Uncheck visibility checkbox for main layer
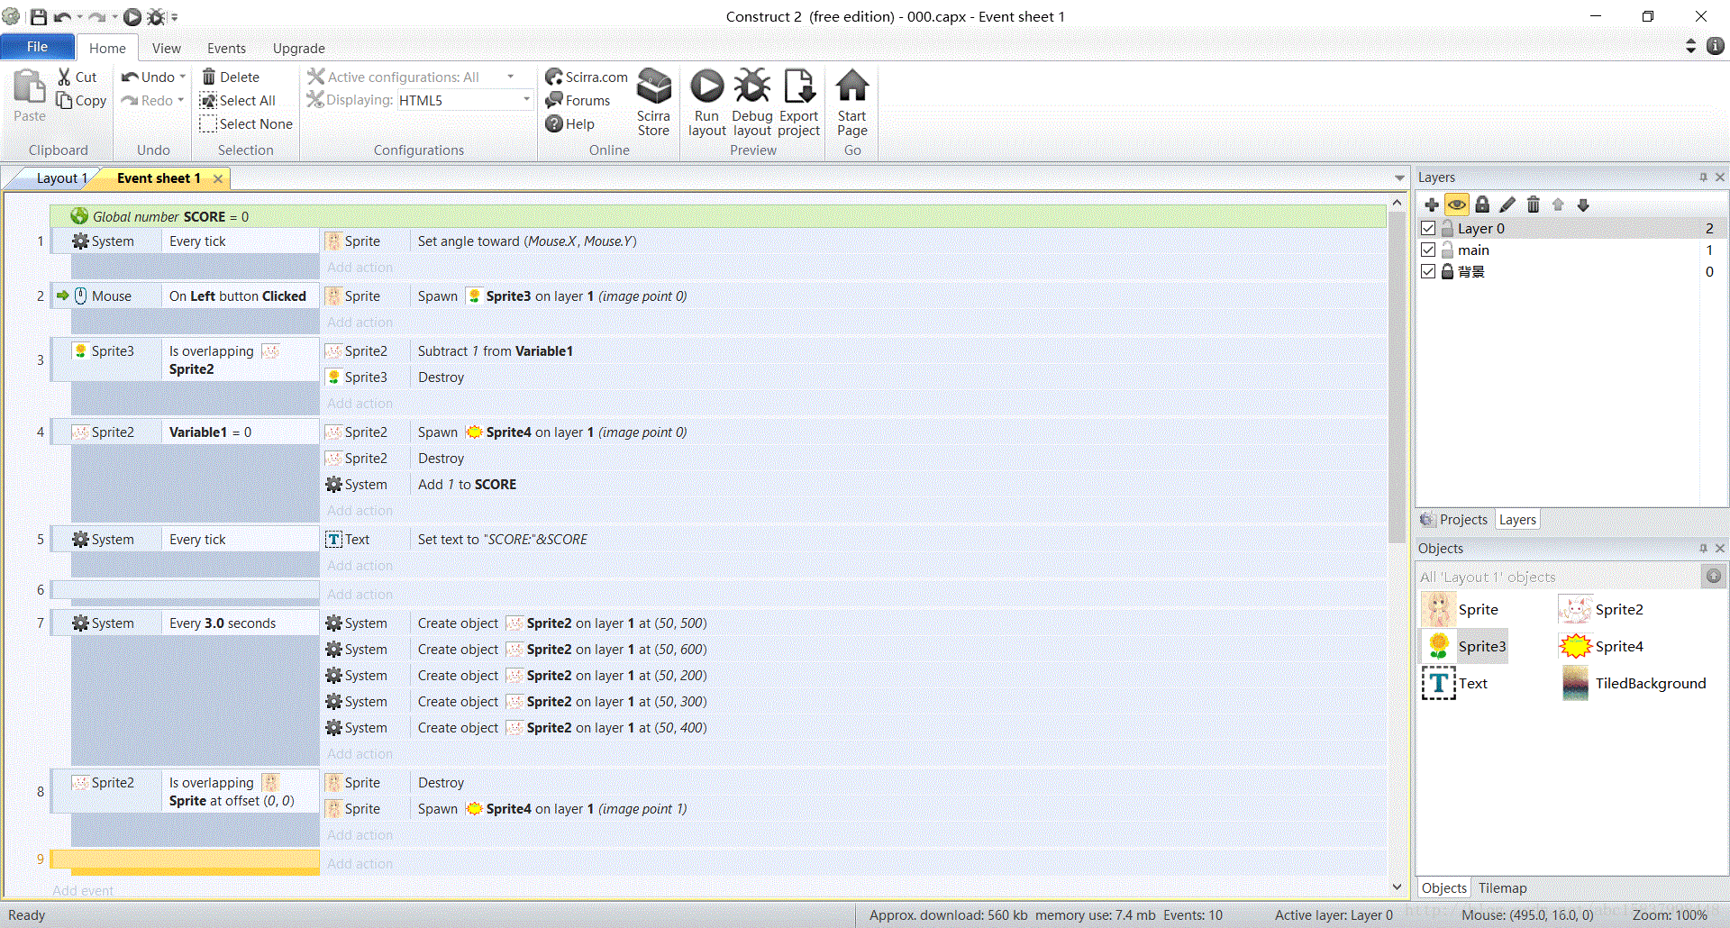 coord(1428,250)
